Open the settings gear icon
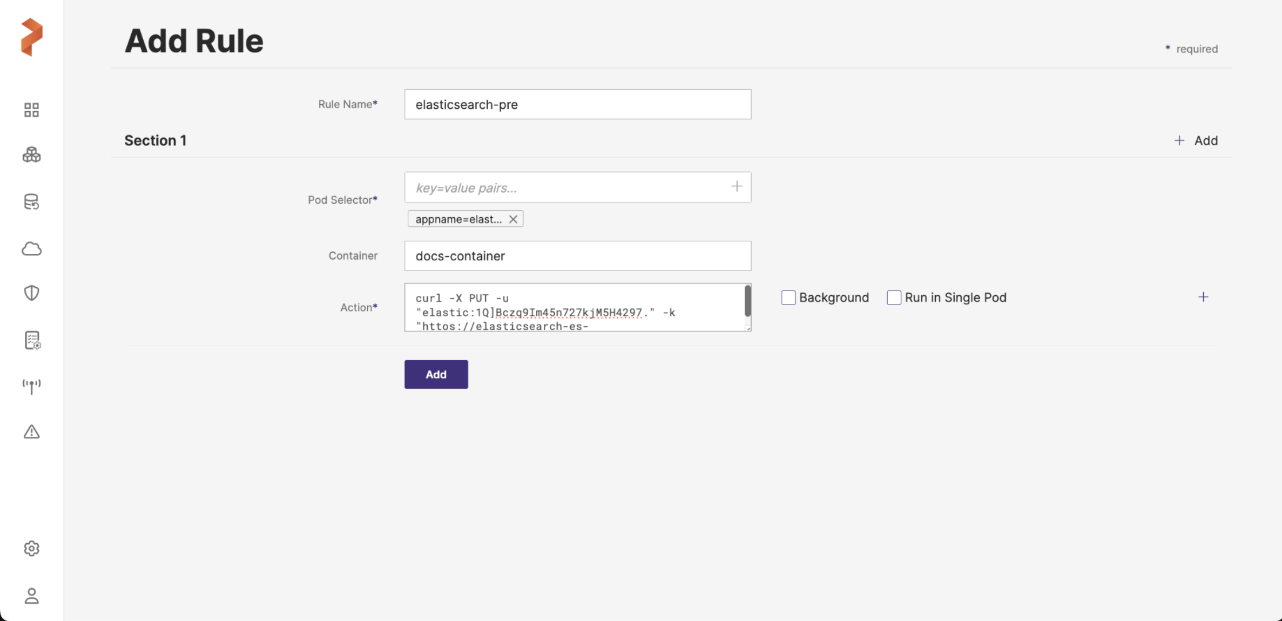The width and height of the screenshot is (1282, 621). tap(31, 549)
